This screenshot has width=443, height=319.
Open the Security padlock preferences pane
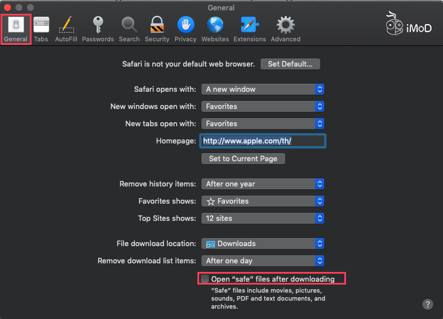(x=157, y=29)
